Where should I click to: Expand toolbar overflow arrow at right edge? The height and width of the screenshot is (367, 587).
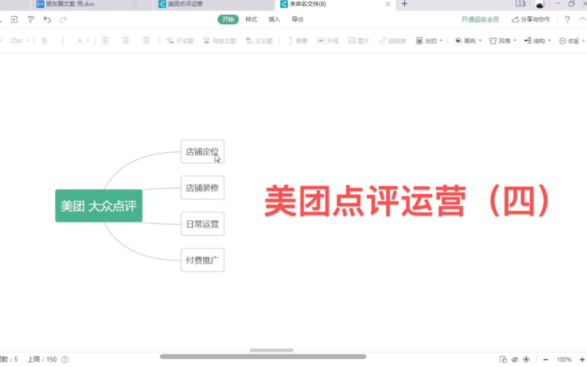pos(584,41)
